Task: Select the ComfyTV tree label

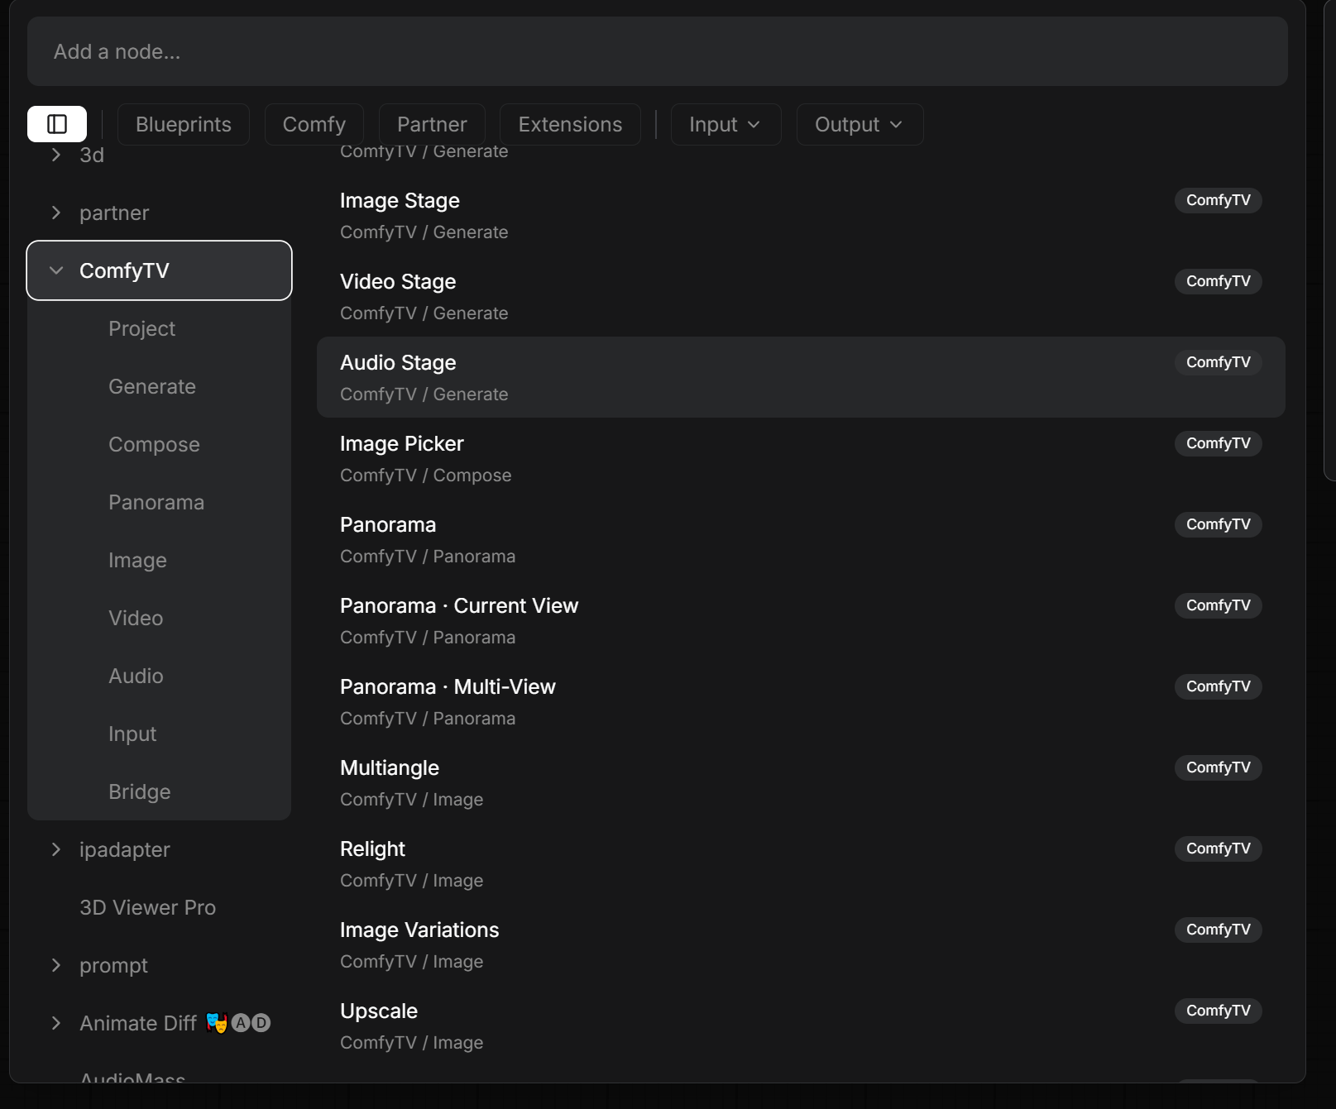Action: point(124,270)
